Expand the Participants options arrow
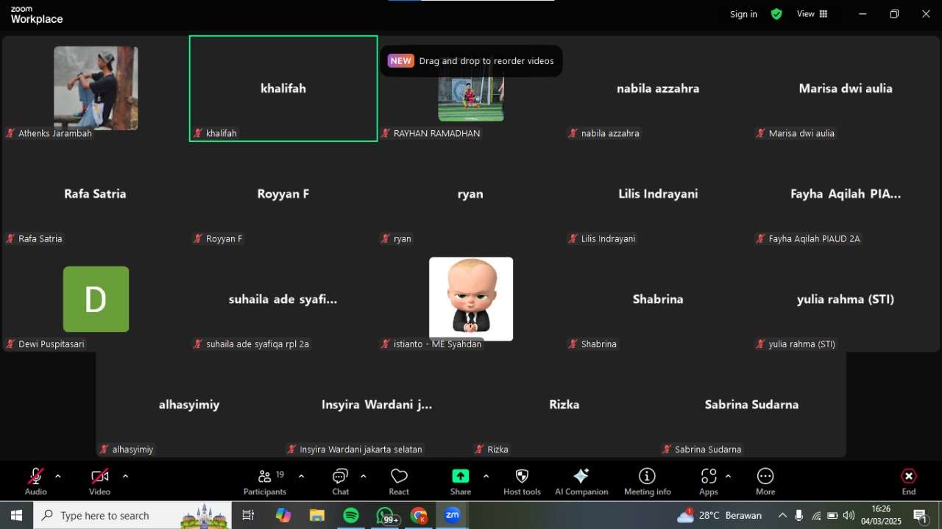The height and width of the screenshot is (529, 942). (x=301, y=476)
